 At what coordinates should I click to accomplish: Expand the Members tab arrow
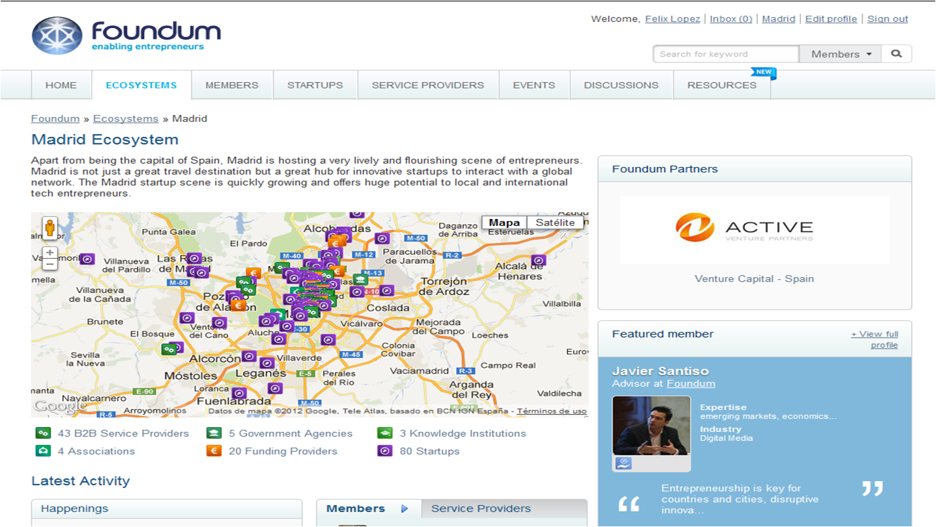point(404,509)
